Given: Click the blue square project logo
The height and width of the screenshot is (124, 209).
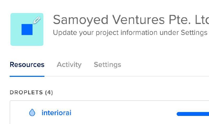Looking at the screenshot, I should coord(27,29).
